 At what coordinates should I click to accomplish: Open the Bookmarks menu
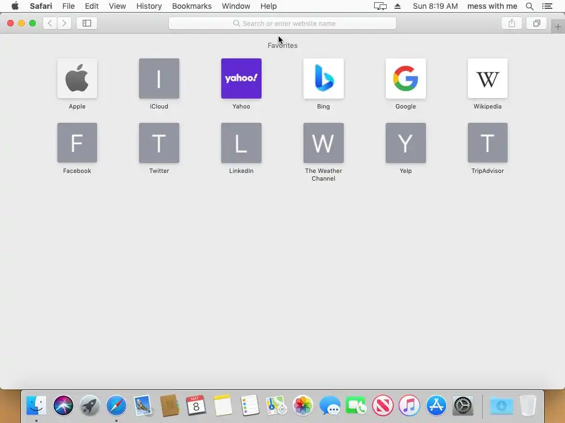[x=192, y=6]
